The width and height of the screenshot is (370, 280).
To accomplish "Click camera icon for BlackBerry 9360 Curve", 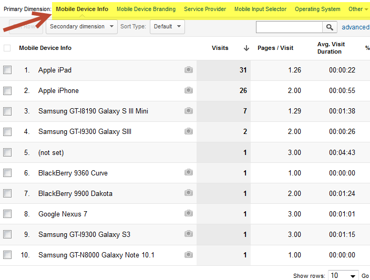I will tap(189, 172).
